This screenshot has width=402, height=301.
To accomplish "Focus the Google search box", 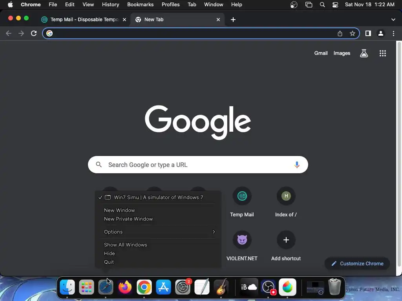I will pyautogui.click(x=198, y=165).
